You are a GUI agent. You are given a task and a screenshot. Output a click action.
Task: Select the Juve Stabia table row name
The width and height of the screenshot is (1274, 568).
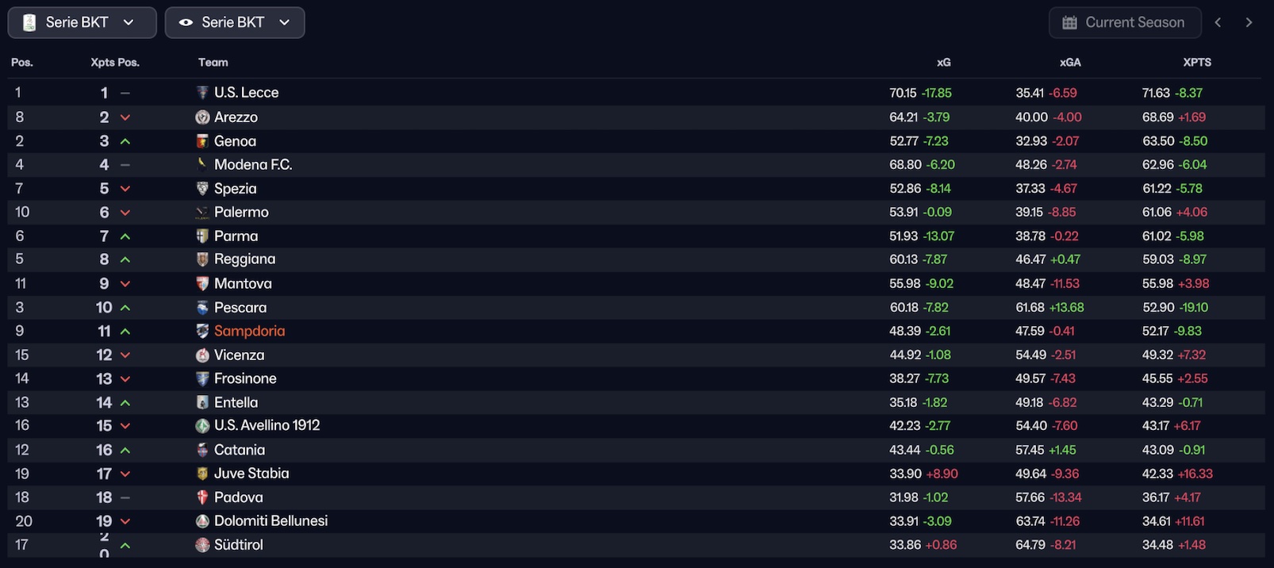click(251, 474)
